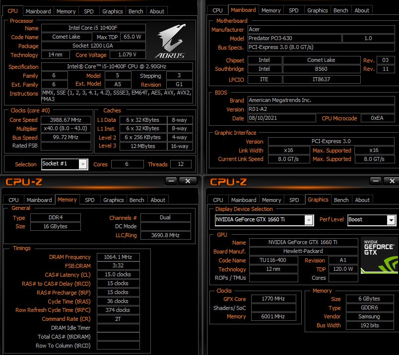Click the tRFC value 374 clocks
The width and height of the screenshot is (399, 355).
(x=118, y=310)
